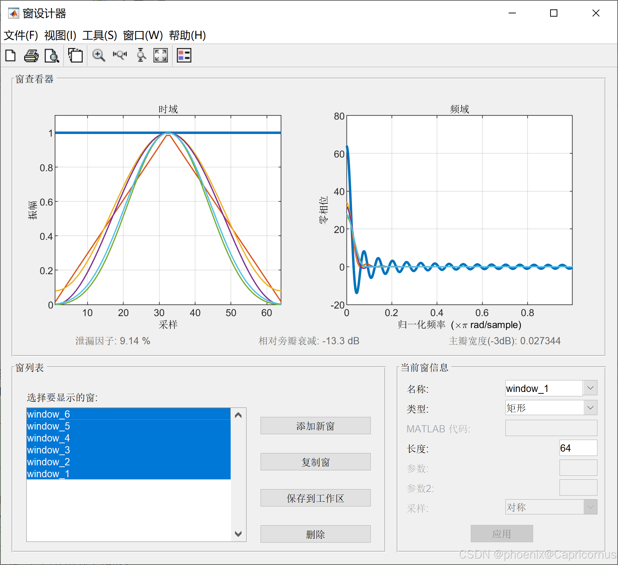The image size is (618, 565).
Task: Click the 相对旁瓣衰减: -13.3 dB readout
Action: pyautogui.click(x=309, y=341)
